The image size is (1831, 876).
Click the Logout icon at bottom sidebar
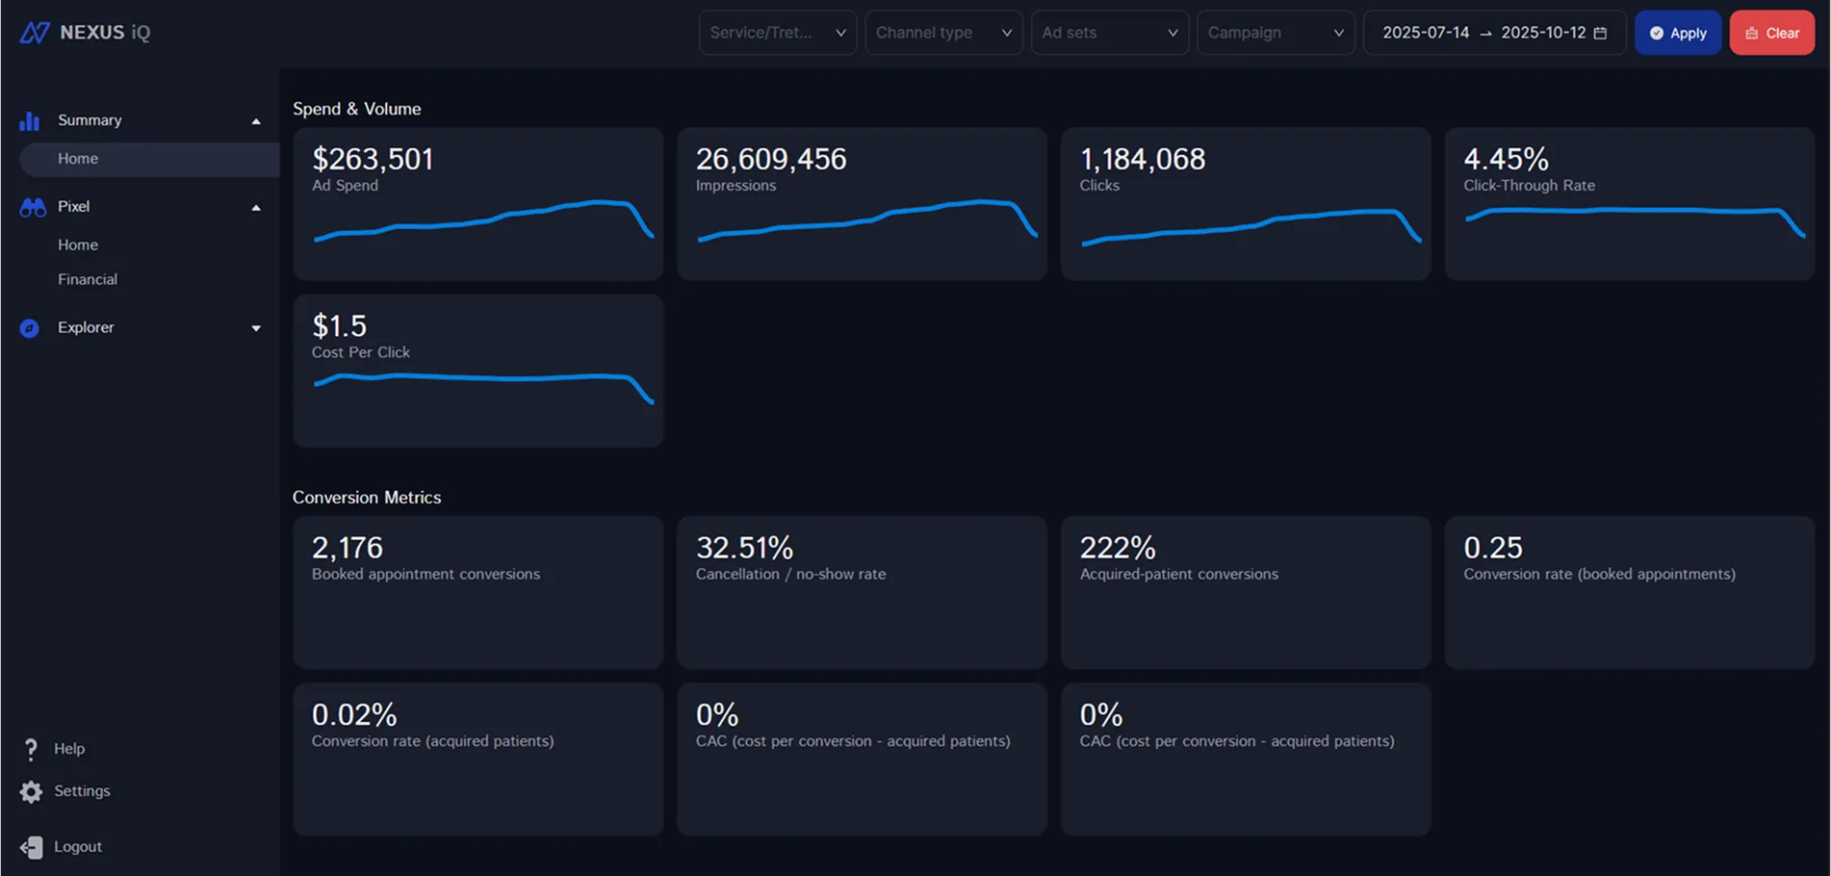click(30, 846)
